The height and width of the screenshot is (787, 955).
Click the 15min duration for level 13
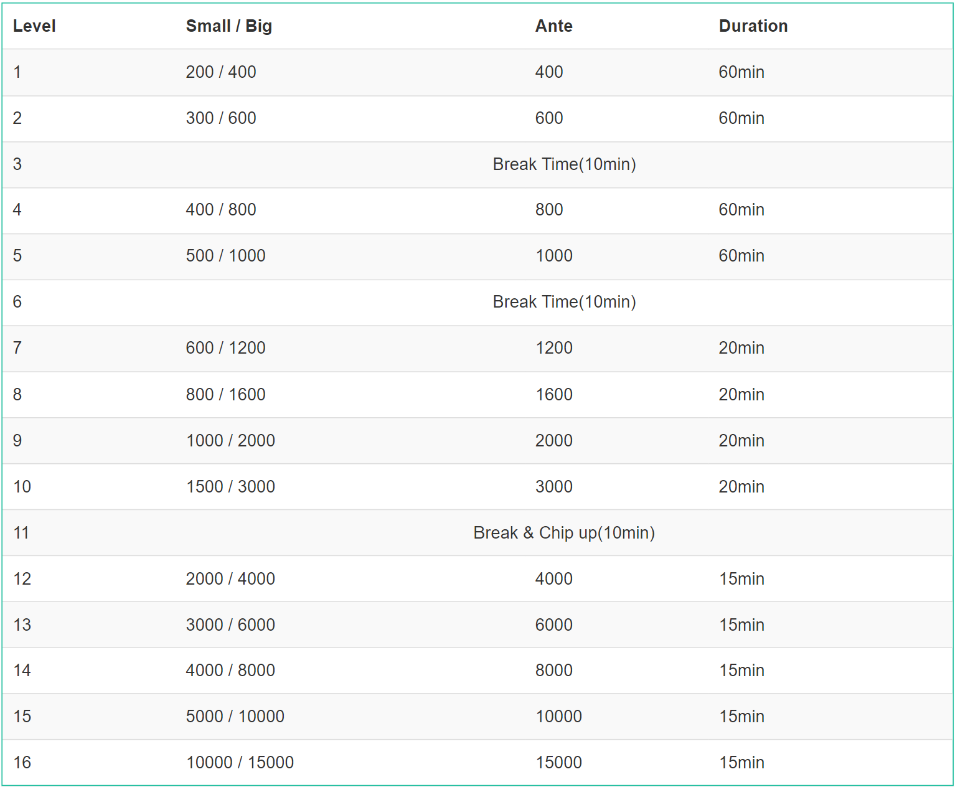click(x=742, y=625)
